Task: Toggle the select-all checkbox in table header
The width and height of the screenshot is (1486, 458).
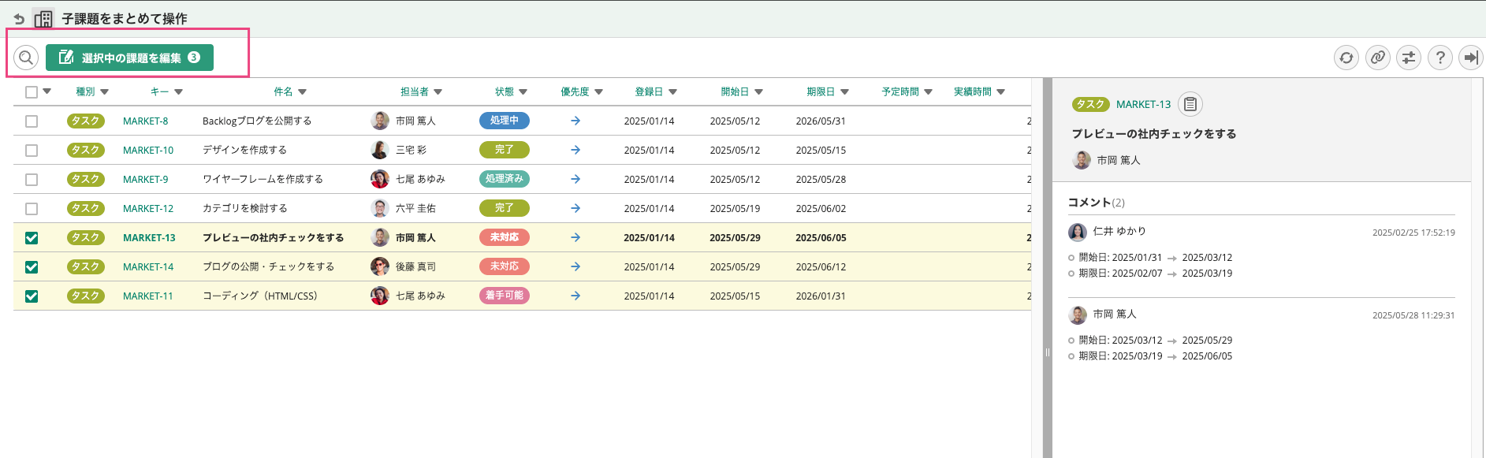Action: click(x=32, y=92)
